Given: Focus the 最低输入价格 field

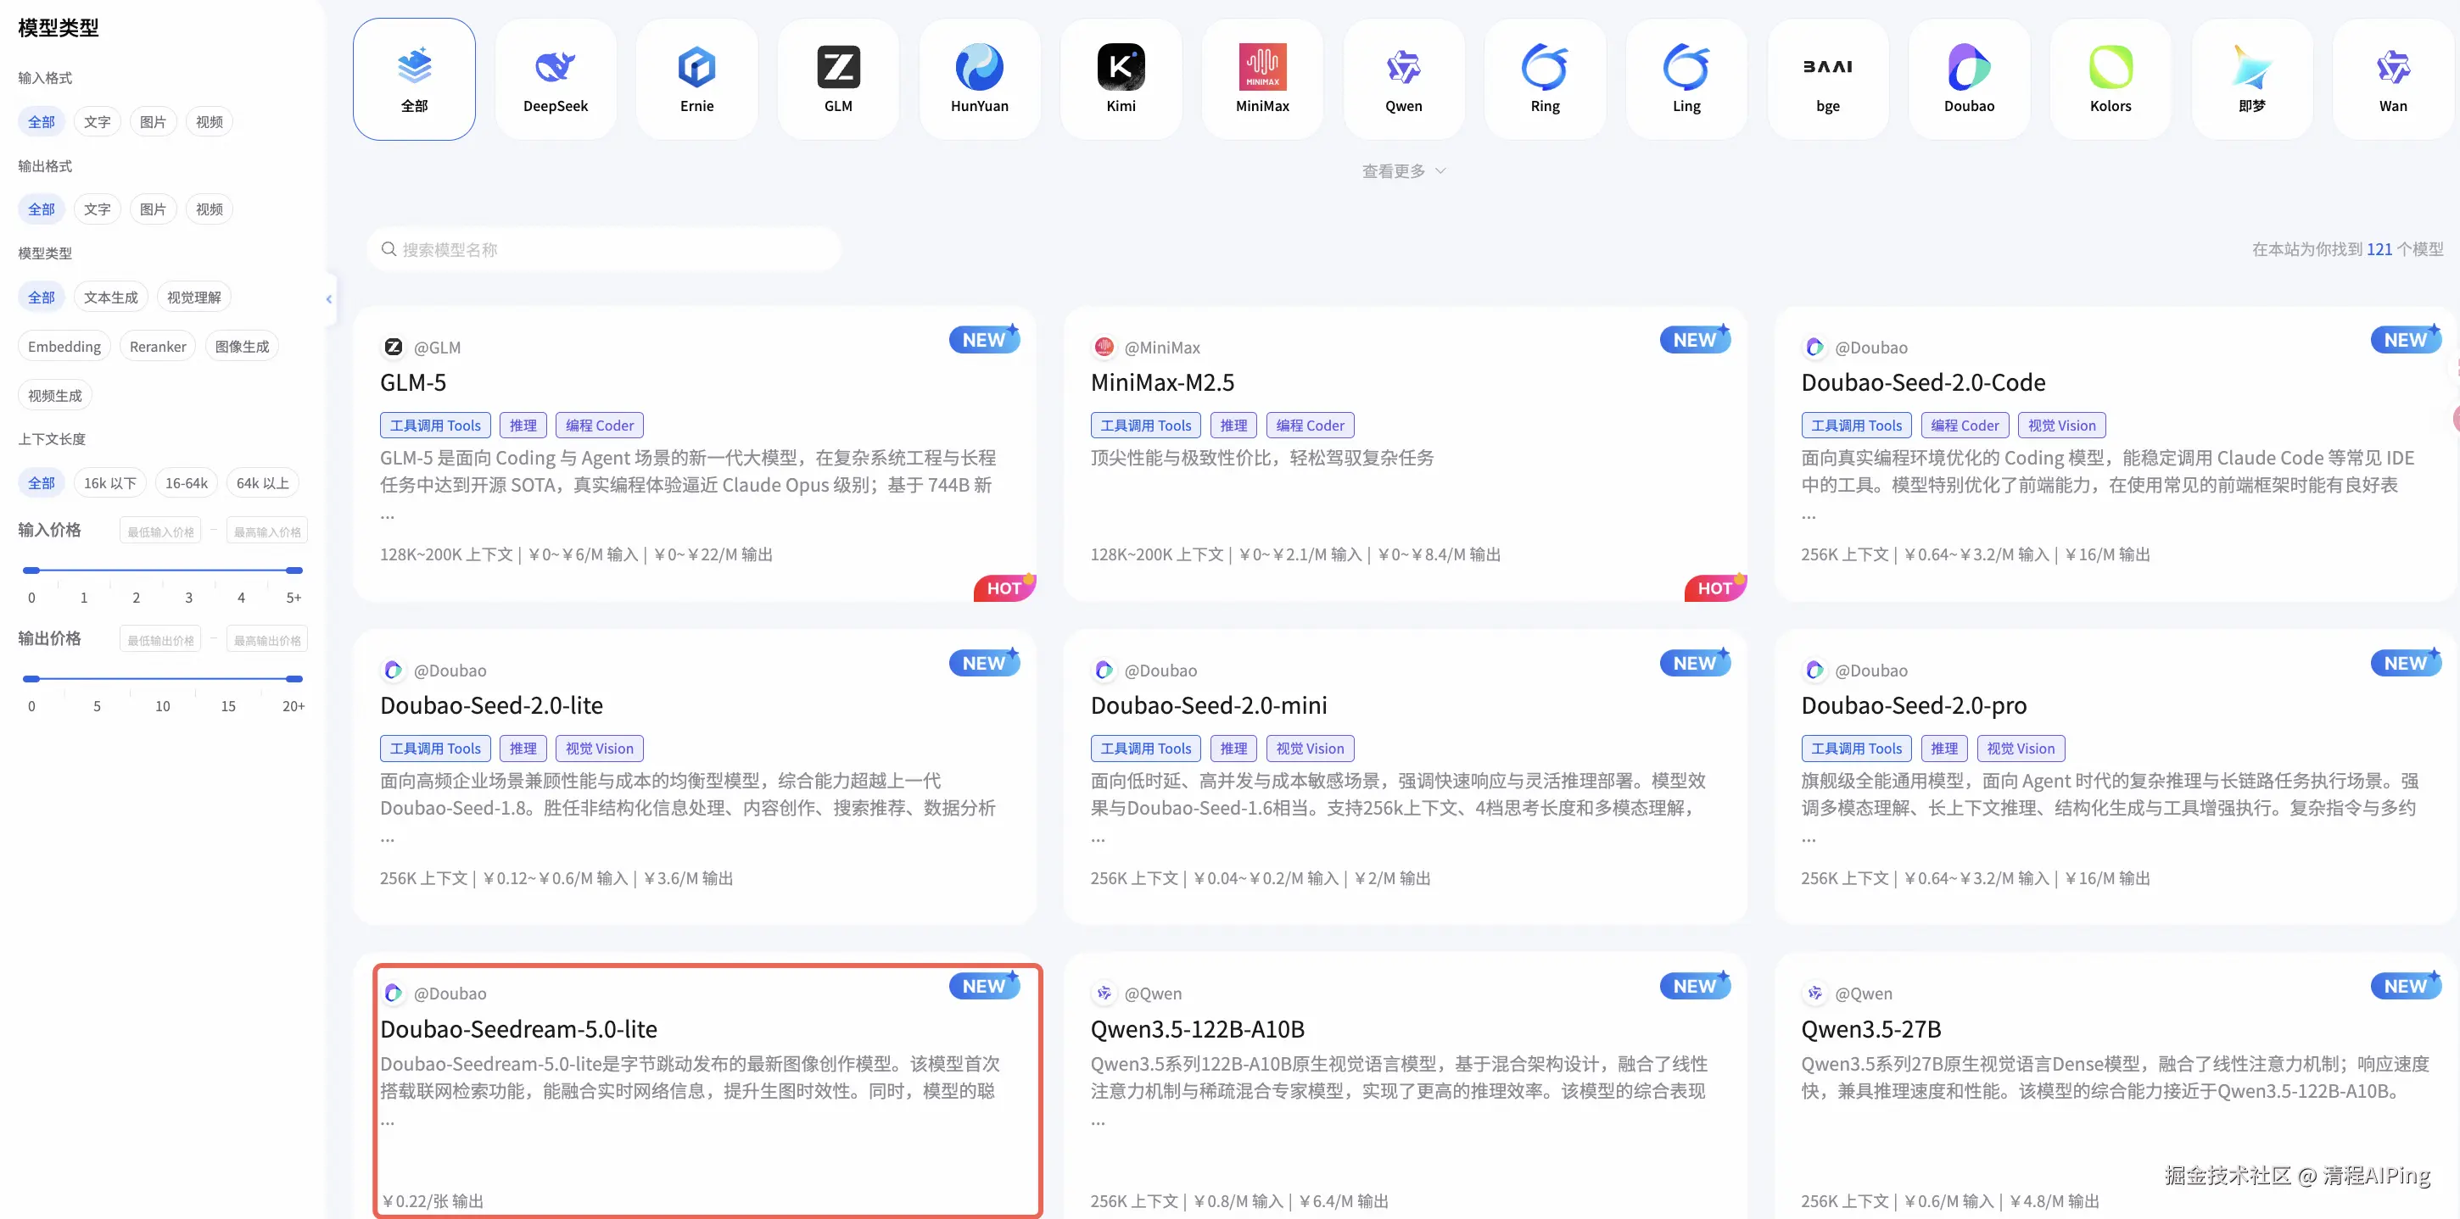Looking at the screenshot, I should (160, 531).
